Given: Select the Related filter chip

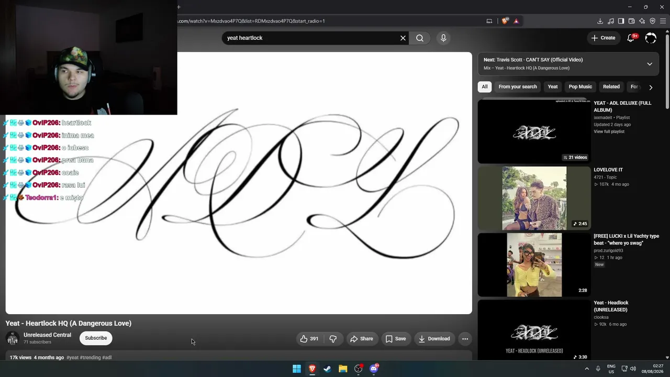Looking at the screenshot, I should coord(611,87).
